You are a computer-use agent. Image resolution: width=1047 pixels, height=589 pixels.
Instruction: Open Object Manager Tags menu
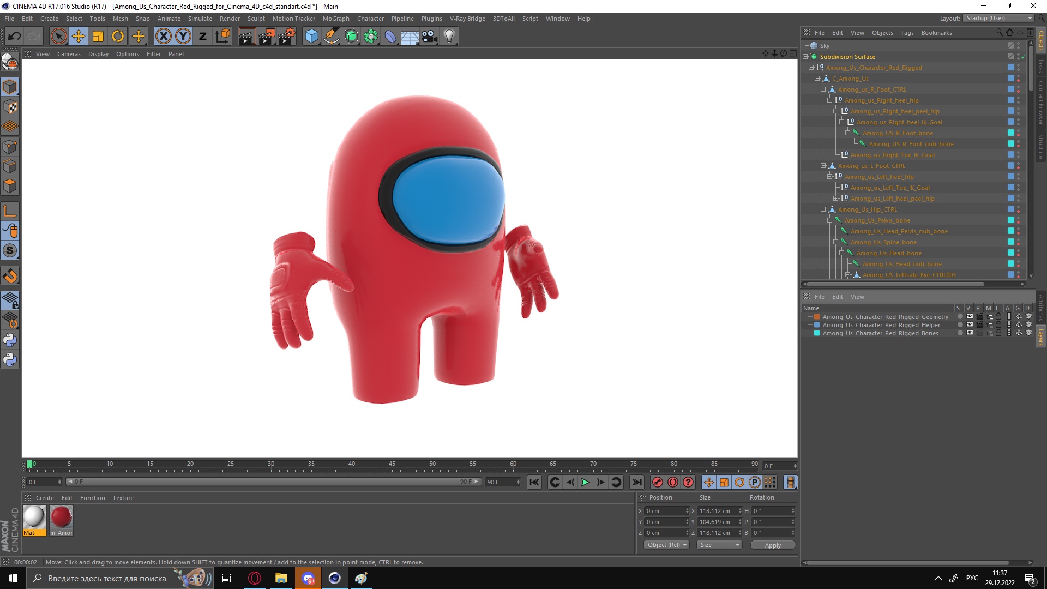(907, 33)
